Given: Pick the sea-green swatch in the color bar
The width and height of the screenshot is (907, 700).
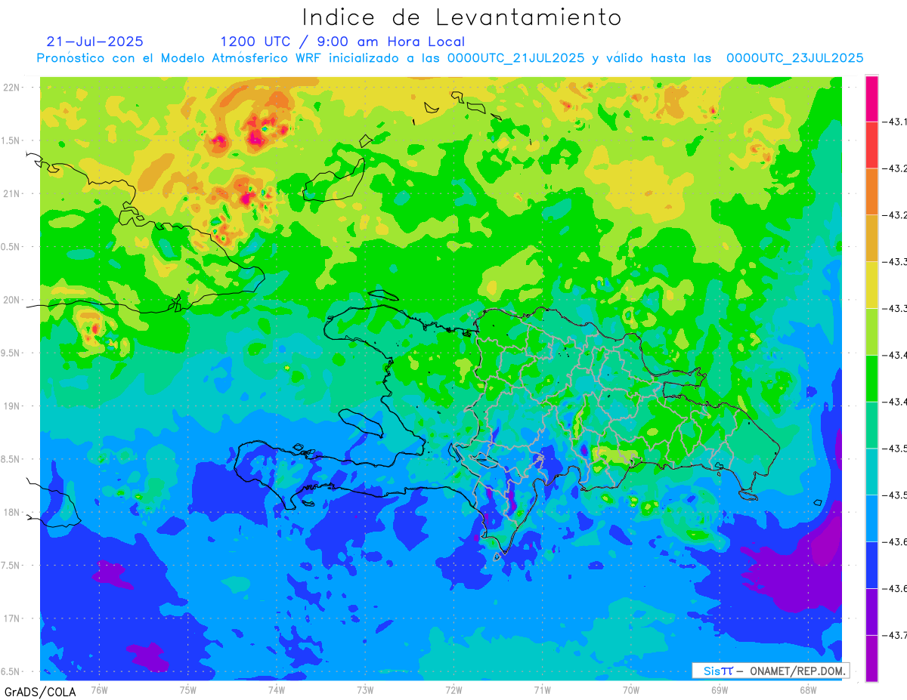Looking at the screenshot, I should tap(871, 424).
